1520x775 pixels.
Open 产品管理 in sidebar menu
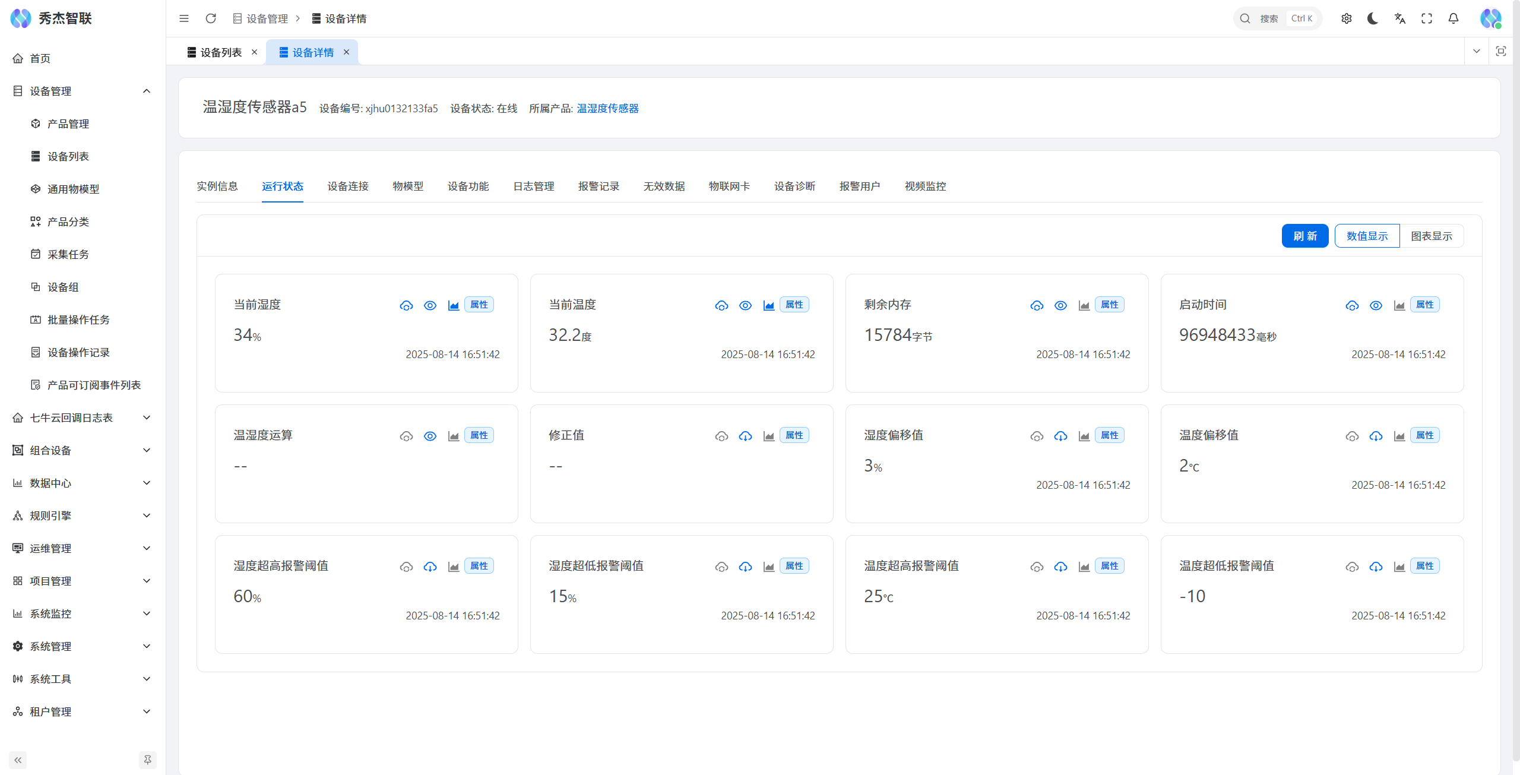pyautogui.click(x=68, y=124)
